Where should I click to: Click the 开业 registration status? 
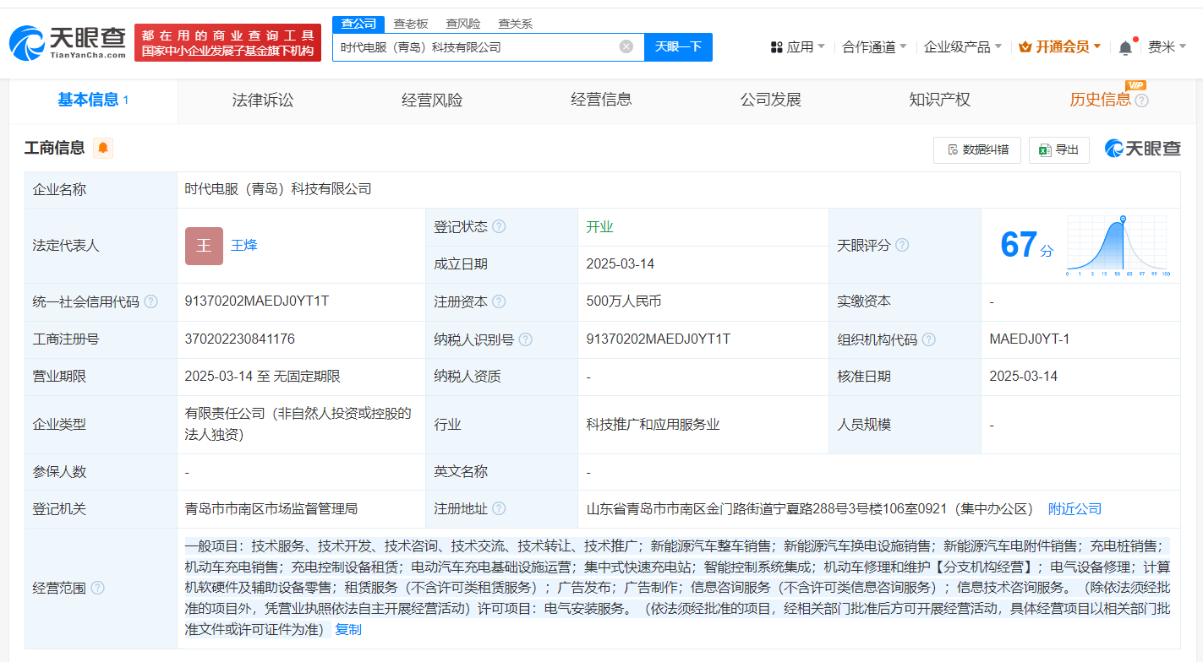[599, 226]
